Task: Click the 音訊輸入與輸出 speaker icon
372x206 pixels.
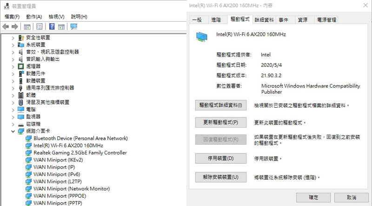Action: 21,59
